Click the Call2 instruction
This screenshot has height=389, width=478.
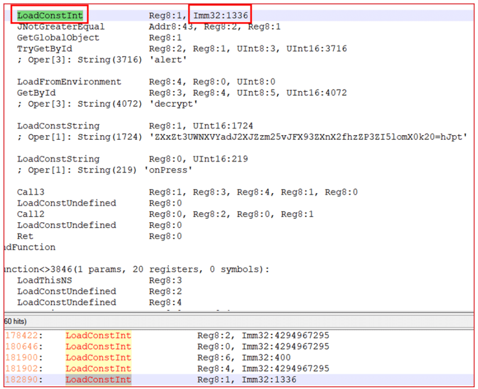[30, 214]
